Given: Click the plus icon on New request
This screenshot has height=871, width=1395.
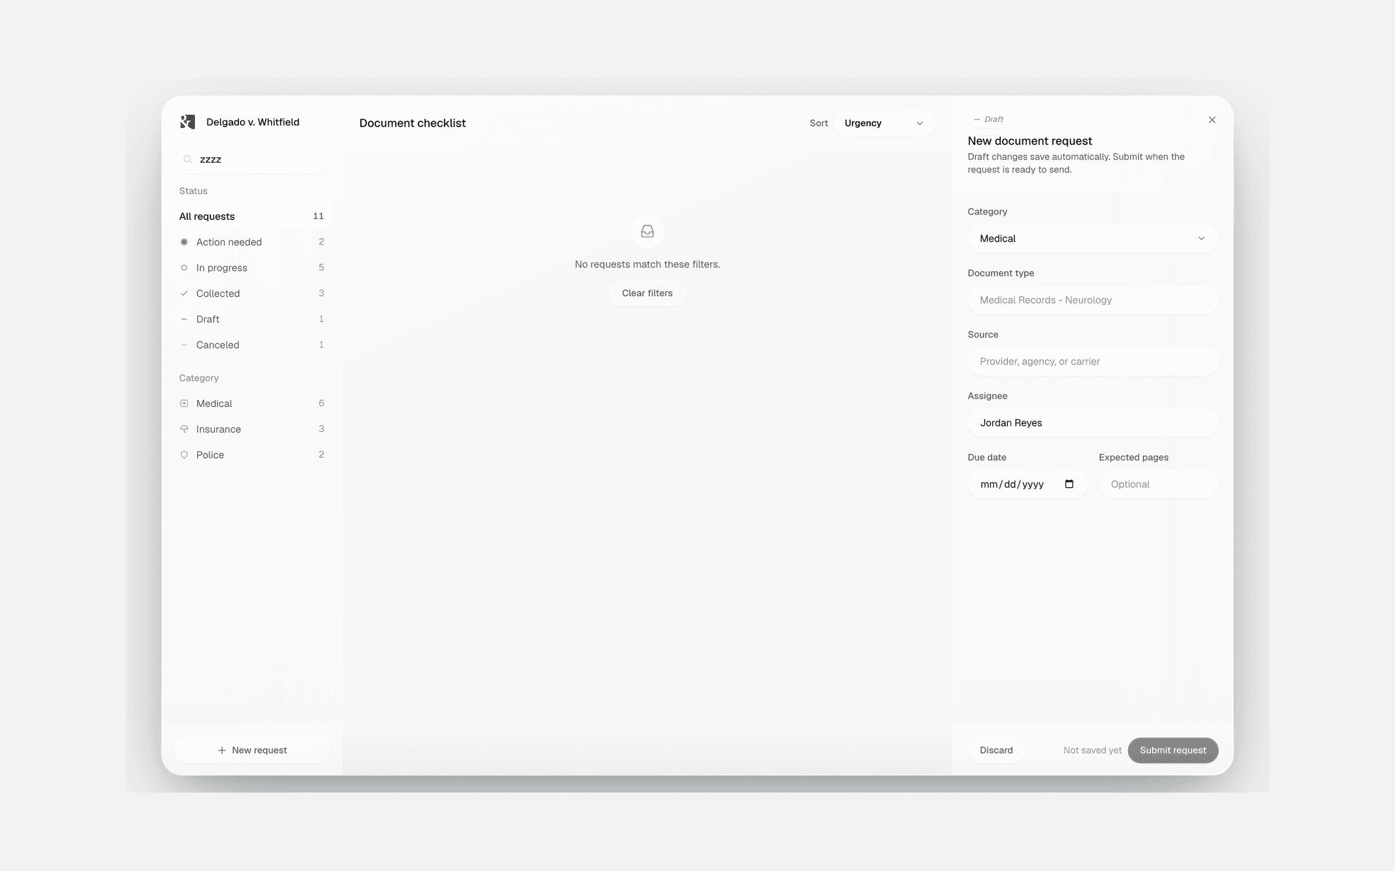Looking at the screenshot, I should click(x=221, y=750).
